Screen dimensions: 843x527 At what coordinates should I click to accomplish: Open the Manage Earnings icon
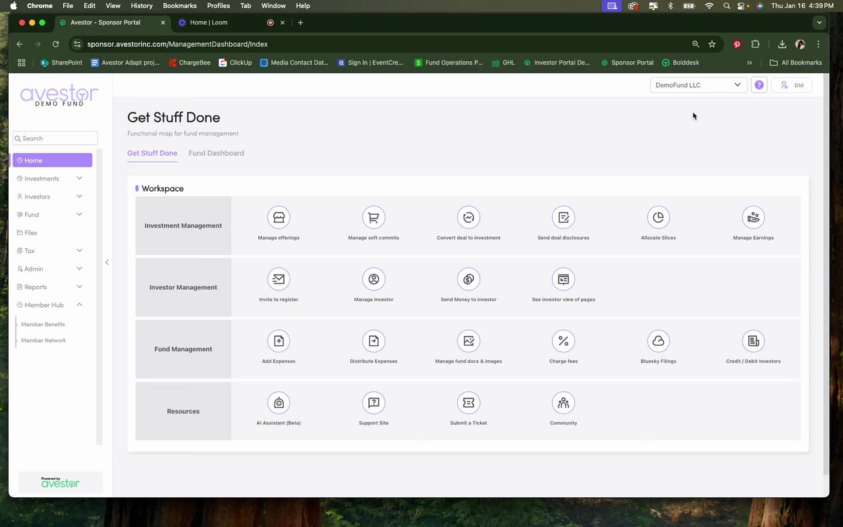click(x=753, y=217)
